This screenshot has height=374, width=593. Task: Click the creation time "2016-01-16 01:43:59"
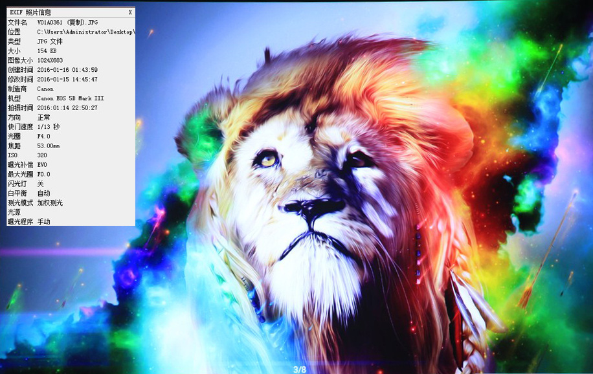tap(67, 70)
